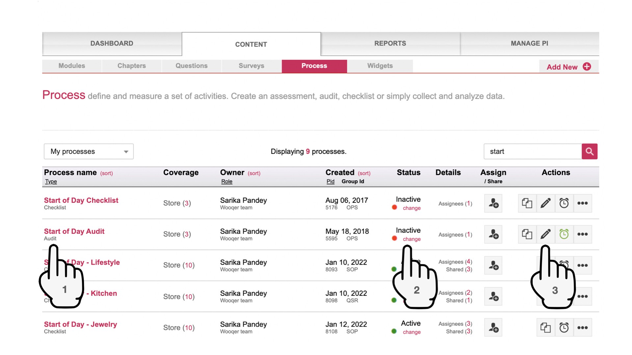The height and width of the screenshot is (355, 632).
Task: Switch to the Reports tab
Action: [x=390, y=43]
